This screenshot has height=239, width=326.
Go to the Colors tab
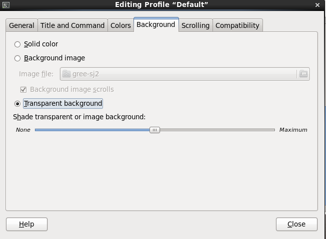[120, 25]
